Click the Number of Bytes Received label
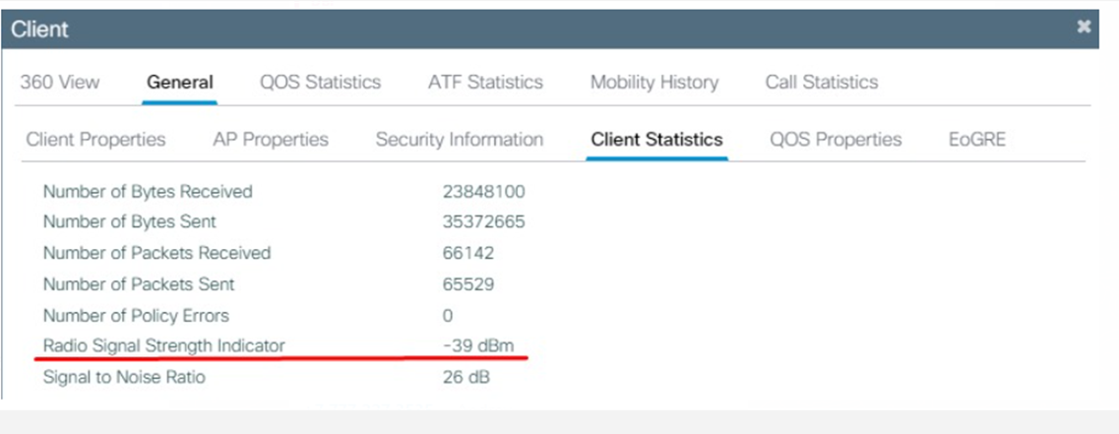Image resolution: width=1119 pixels, height=434 pixels. (148, 192)
